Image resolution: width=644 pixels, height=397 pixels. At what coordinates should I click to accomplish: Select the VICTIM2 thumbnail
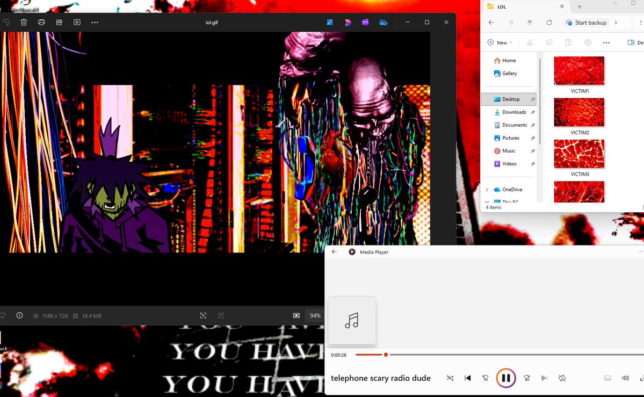579,112
